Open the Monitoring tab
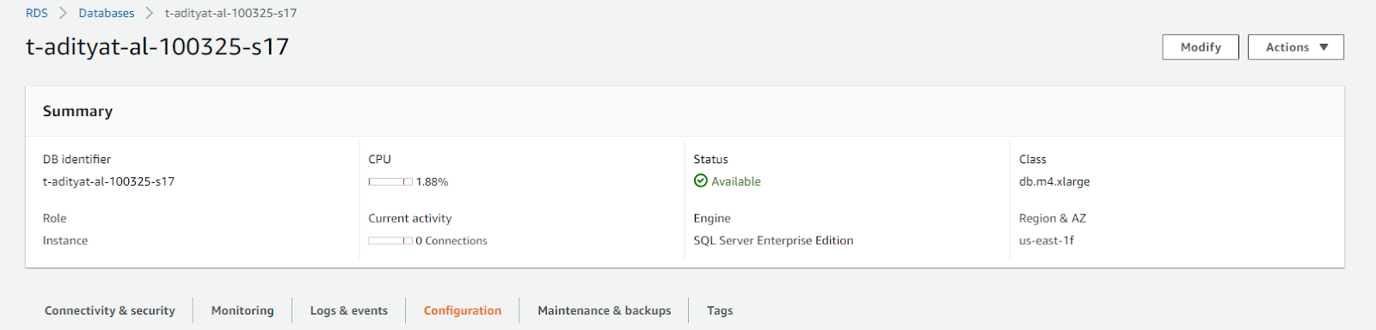This screenshot has width=1376, height=330. [x=243, y=311]
